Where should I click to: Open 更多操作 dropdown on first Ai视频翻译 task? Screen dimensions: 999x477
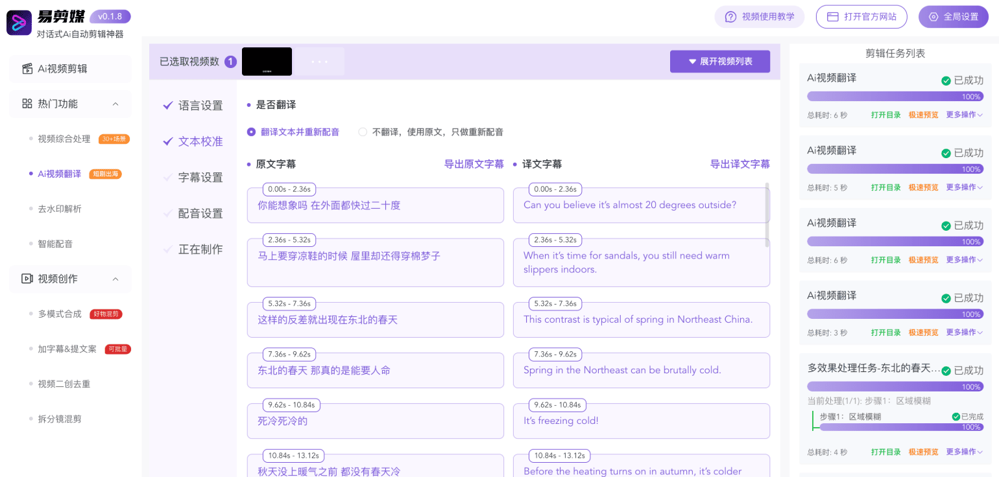coord(964,115)
